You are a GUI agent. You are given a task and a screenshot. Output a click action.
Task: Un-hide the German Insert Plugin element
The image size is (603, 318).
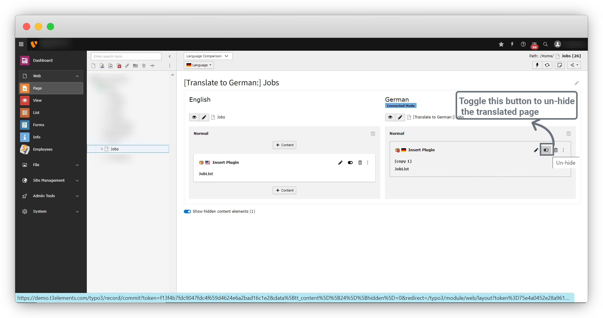pyautogui.click(x=546, y=150)
